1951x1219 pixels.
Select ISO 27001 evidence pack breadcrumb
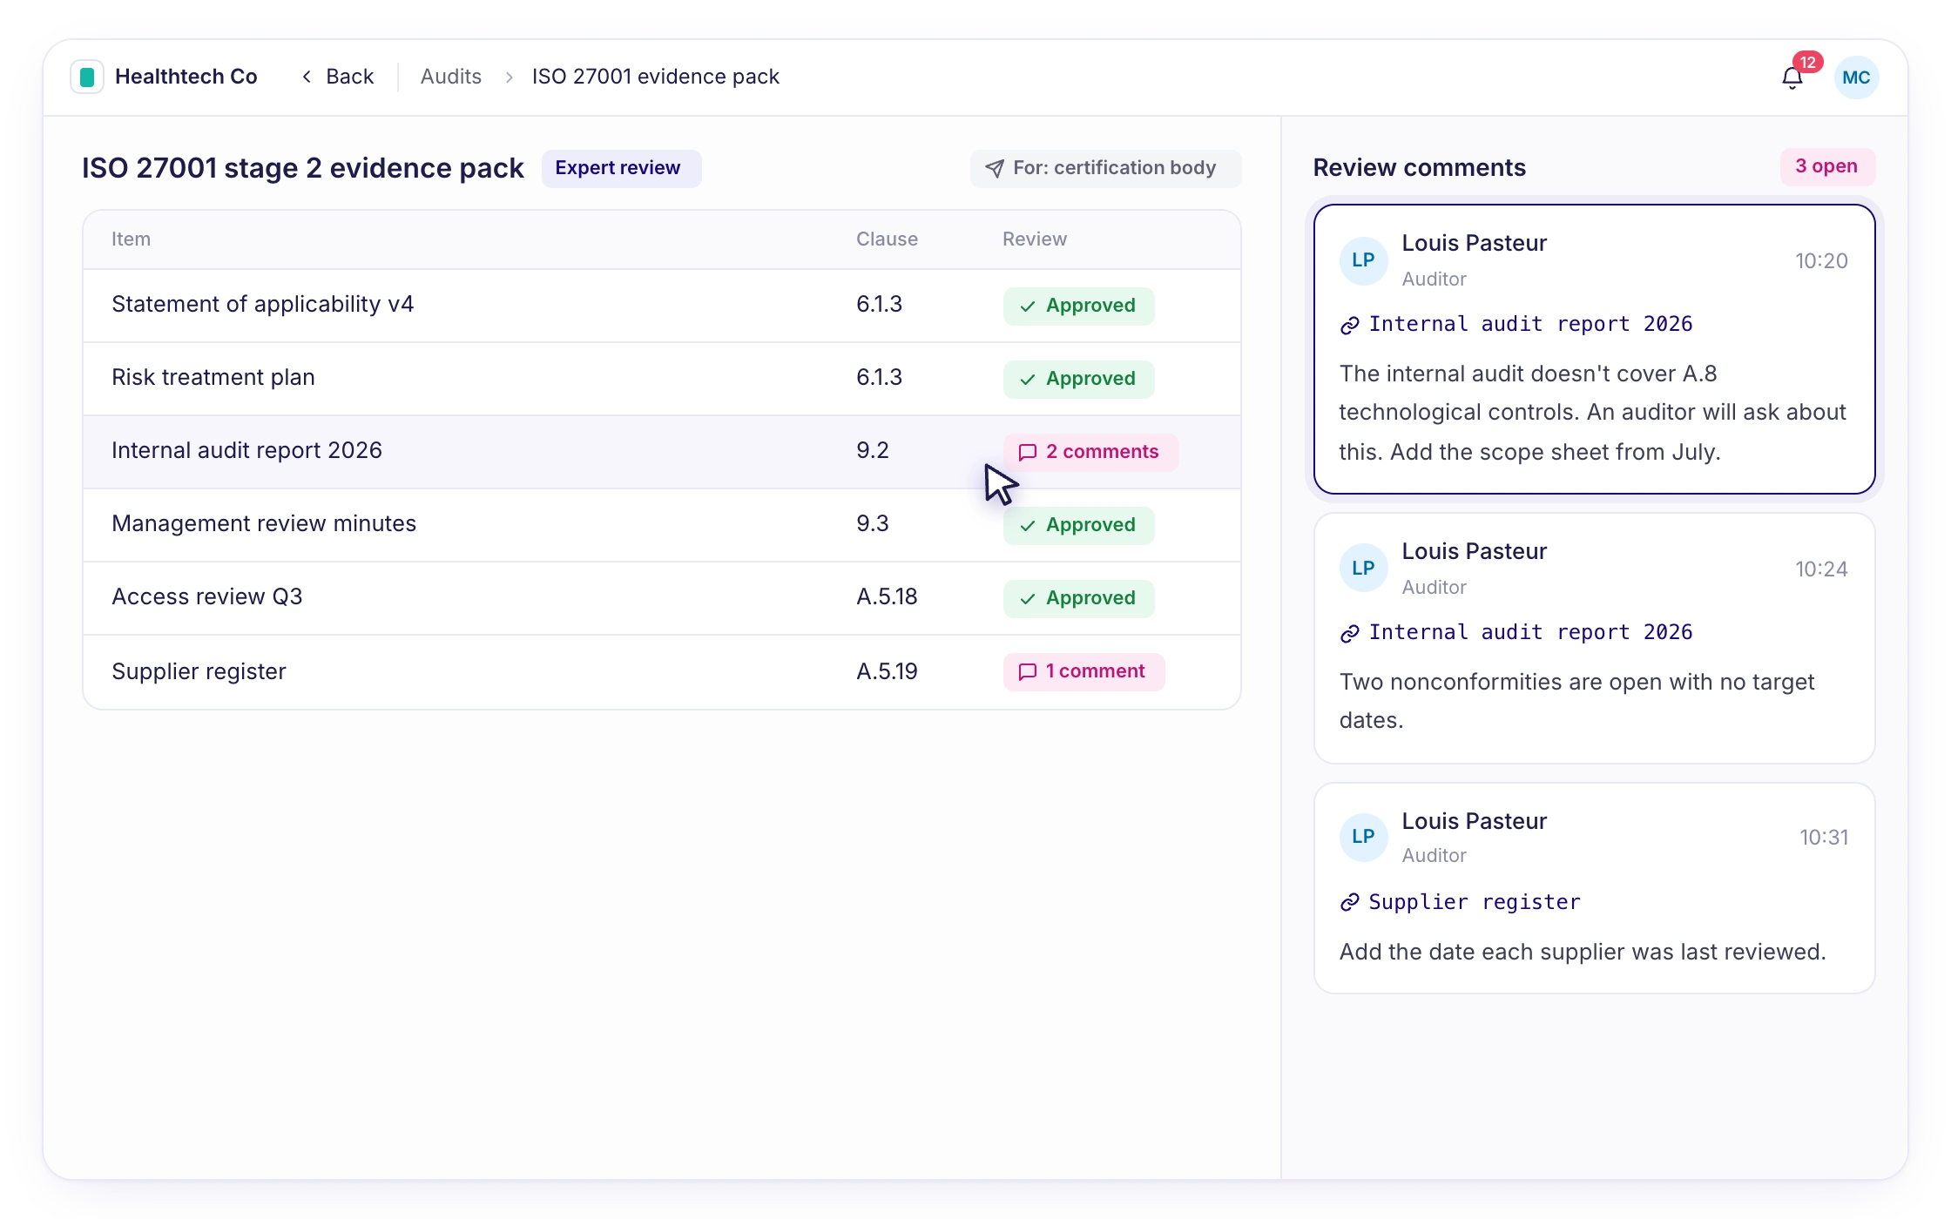[655, 77]
